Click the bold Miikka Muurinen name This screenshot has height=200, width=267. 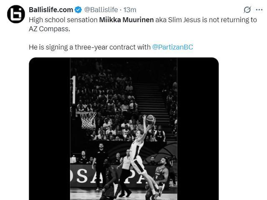[x=126, y=20]
